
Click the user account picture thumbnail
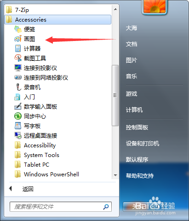[155, 7]
